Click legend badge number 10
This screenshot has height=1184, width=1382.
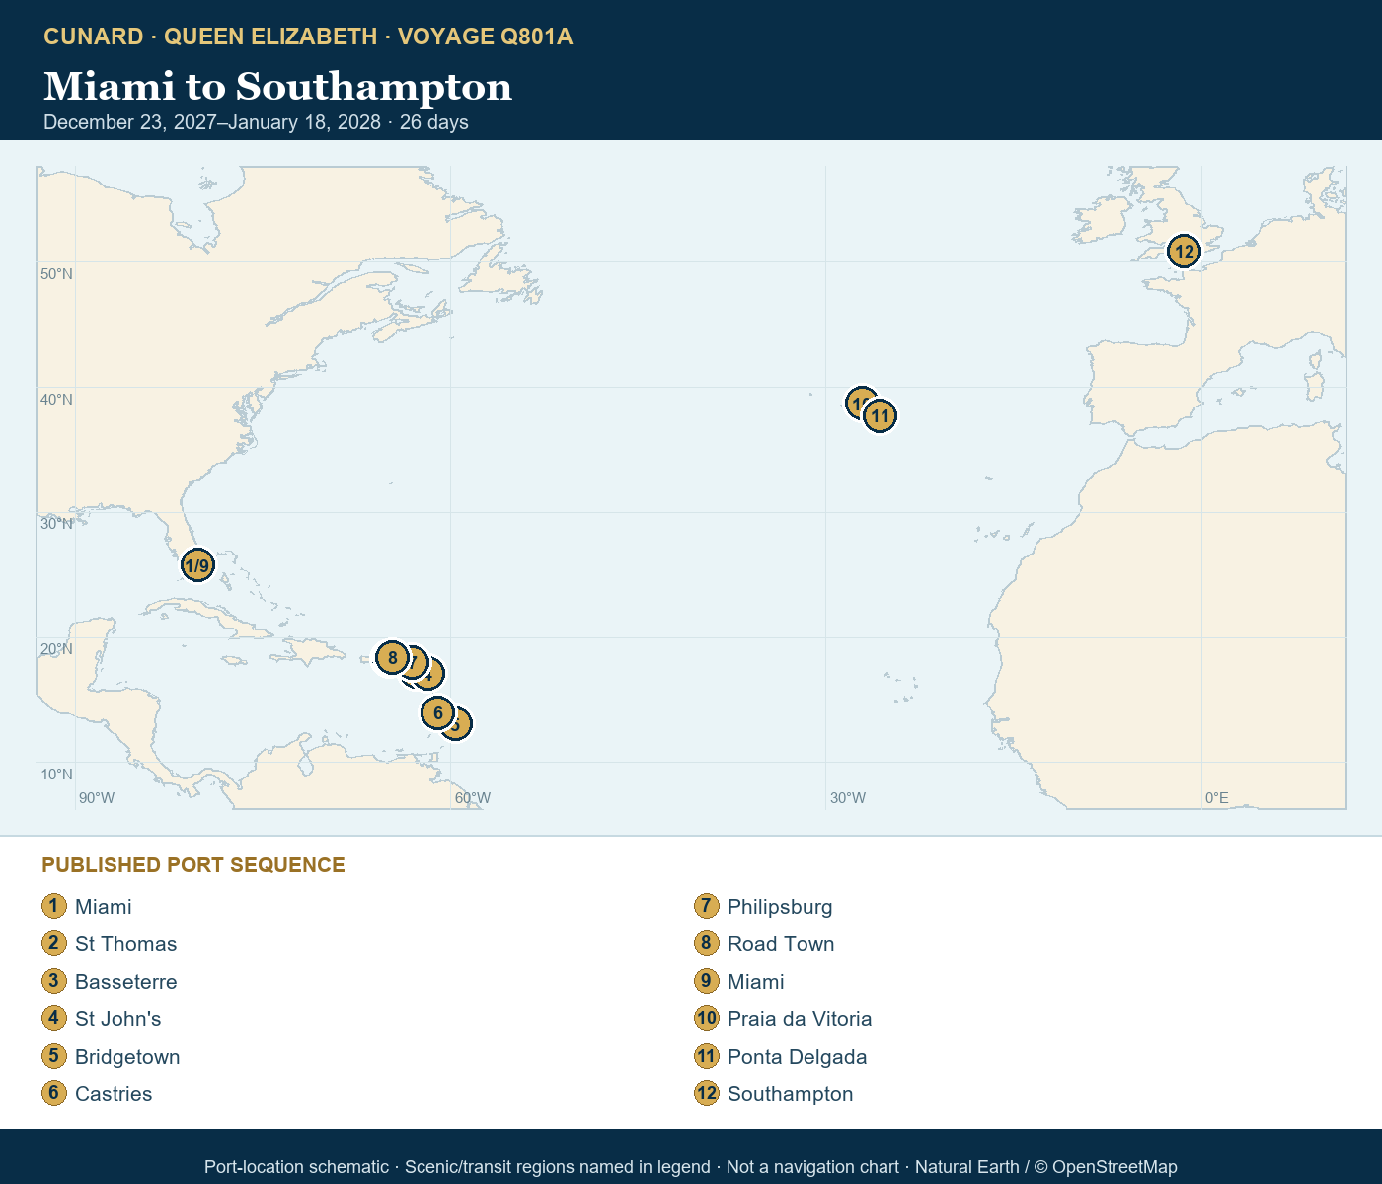[x=707, y=1018]
